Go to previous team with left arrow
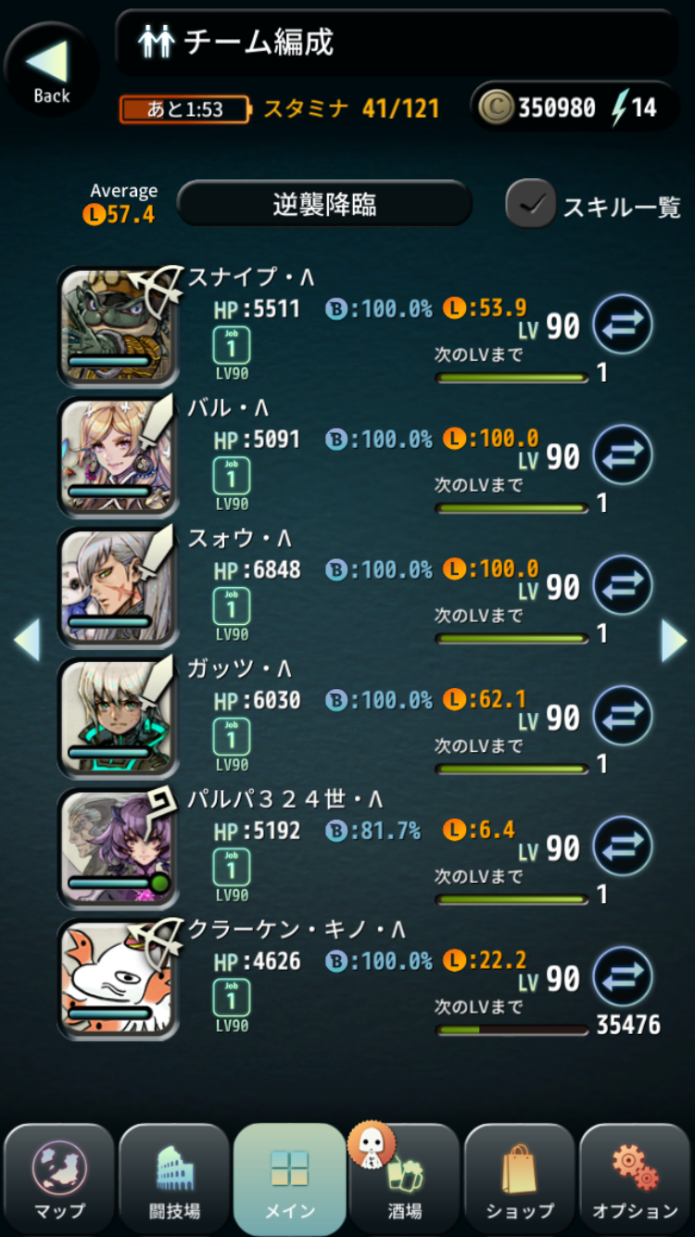 26,641
